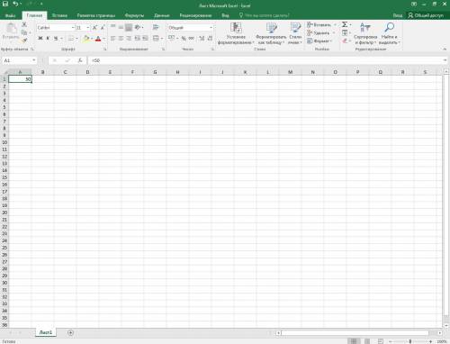This screenshot has height=344, width=450.
Task: Open the font size dropdown
Action: 88,28
